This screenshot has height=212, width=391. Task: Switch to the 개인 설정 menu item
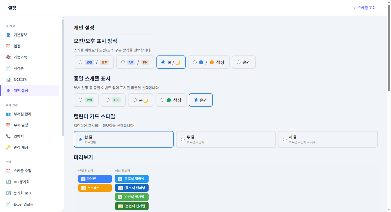(x=21, y=90)
